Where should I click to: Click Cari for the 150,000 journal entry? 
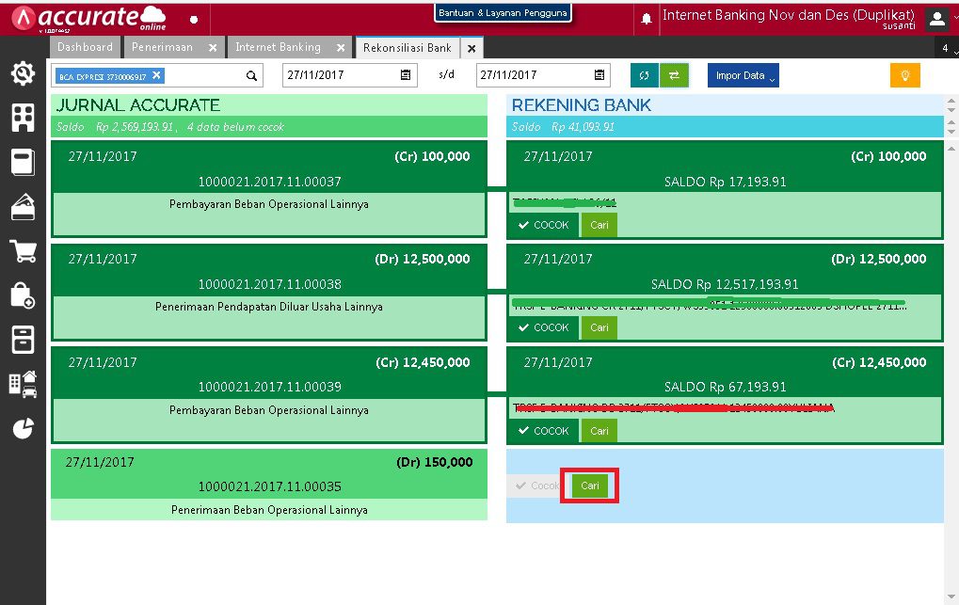click(589, 485)
